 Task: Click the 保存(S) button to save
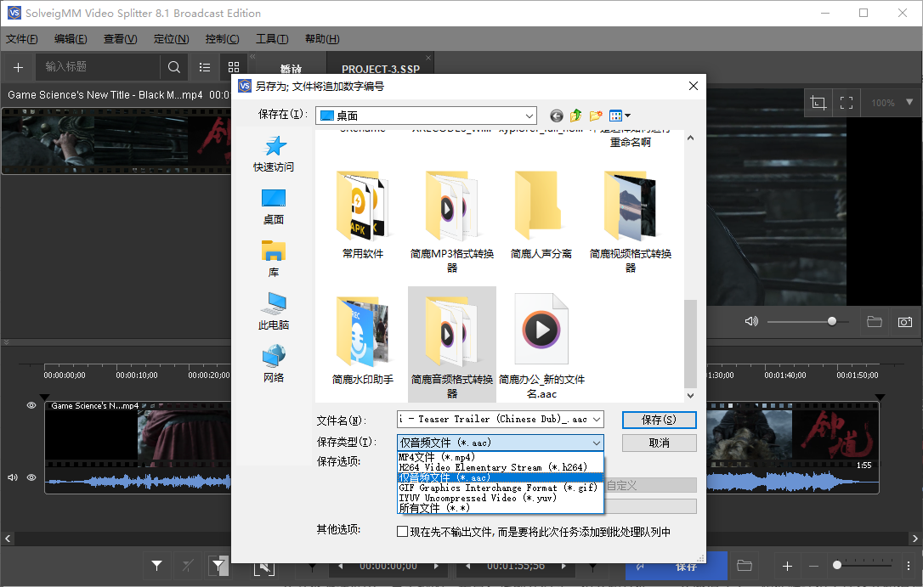coord(659,420)
